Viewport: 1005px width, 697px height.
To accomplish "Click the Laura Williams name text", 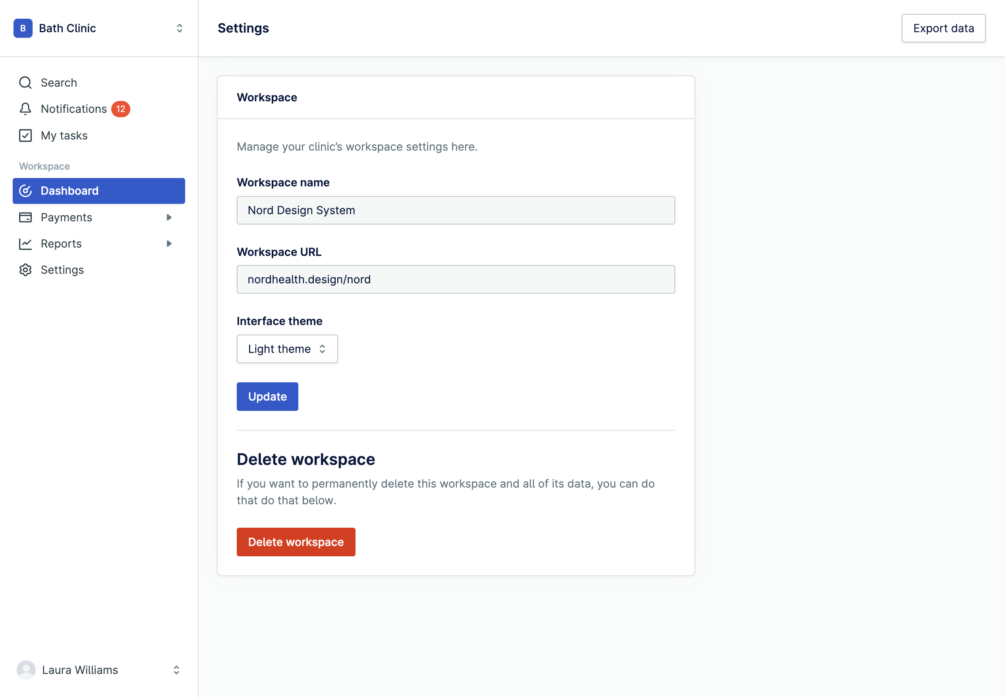I will (x=80, y=670).
